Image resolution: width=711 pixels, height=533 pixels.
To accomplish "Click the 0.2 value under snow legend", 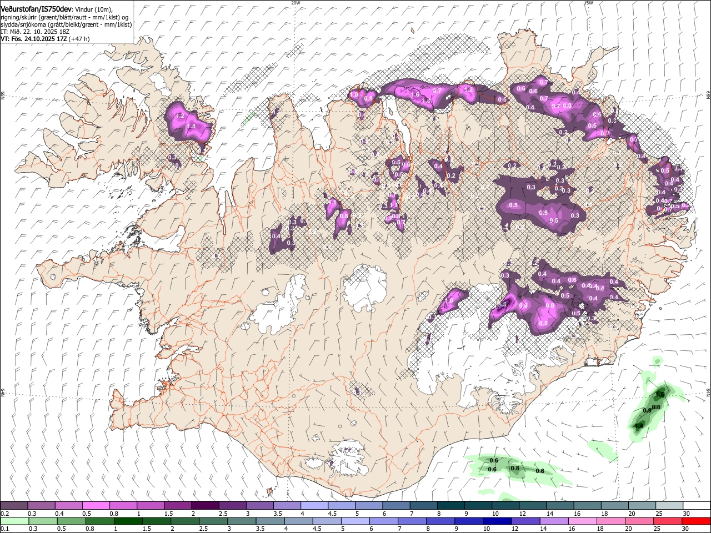I will click(4, 514).
